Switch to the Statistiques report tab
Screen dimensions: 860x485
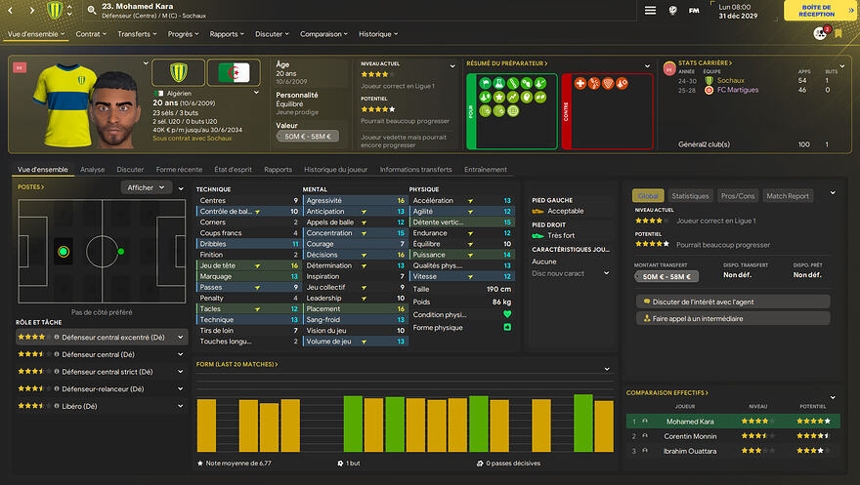(690, 196)
